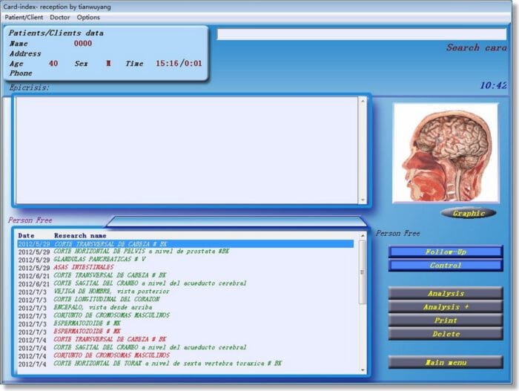
Task: Select GLANDULAS PANCREATICAS # V row
Action: (185, 260)
